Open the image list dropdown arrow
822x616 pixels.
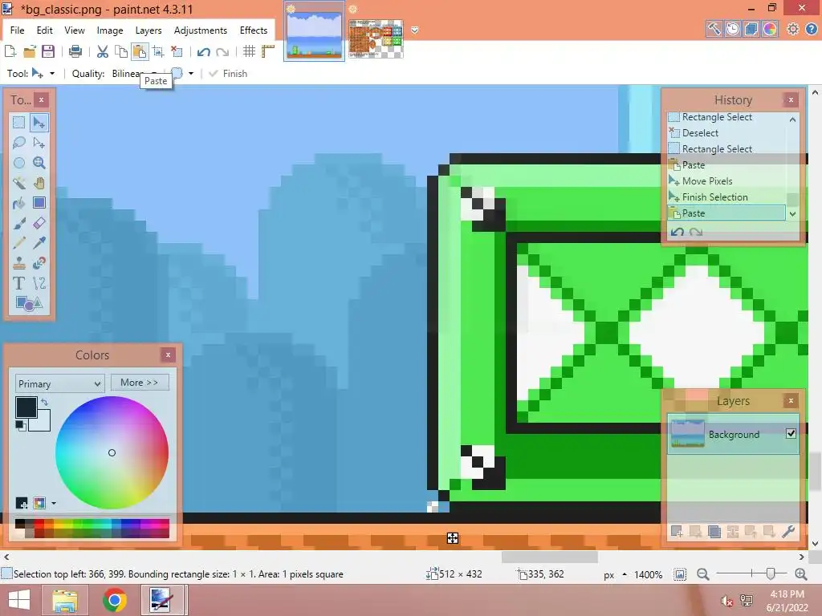(x=415, y=30)
